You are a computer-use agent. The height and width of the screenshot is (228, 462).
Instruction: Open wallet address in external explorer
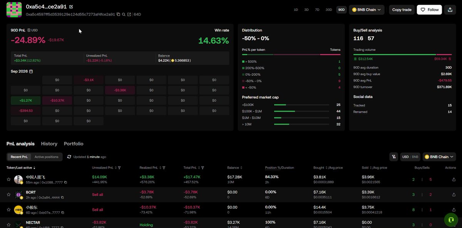pyautogui.click(x=129, y=15)
